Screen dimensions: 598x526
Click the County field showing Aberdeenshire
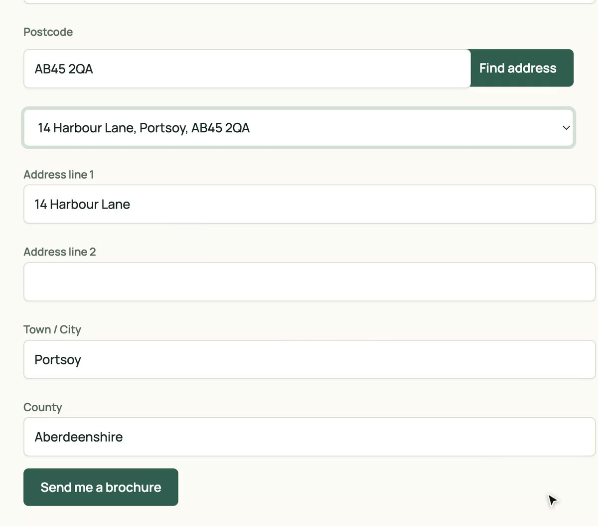pyautogui.click(x=309, y=437)
